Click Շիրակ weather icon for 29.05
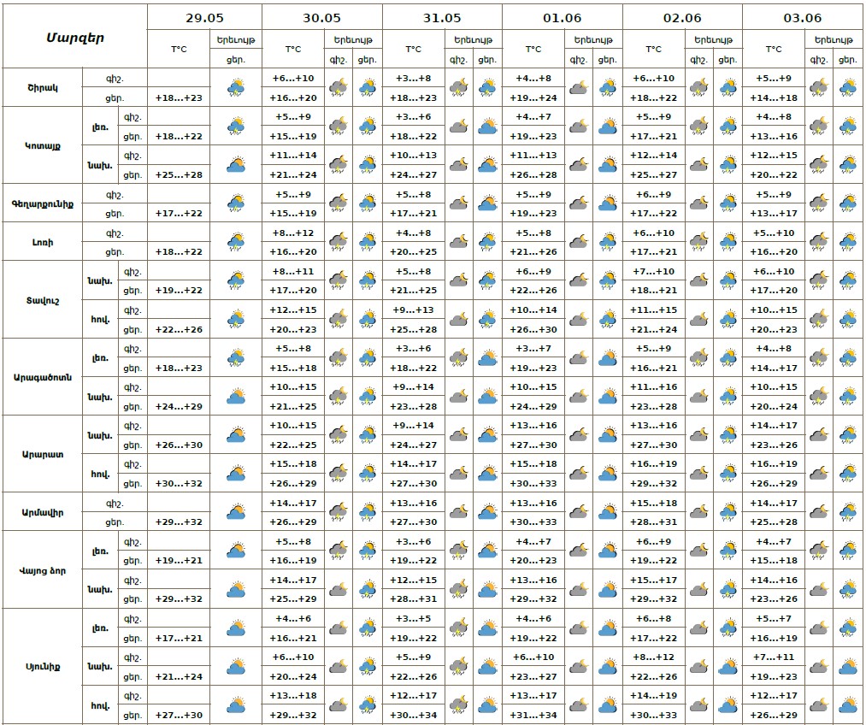Viewport: 866px width, 725px height. 236,87
